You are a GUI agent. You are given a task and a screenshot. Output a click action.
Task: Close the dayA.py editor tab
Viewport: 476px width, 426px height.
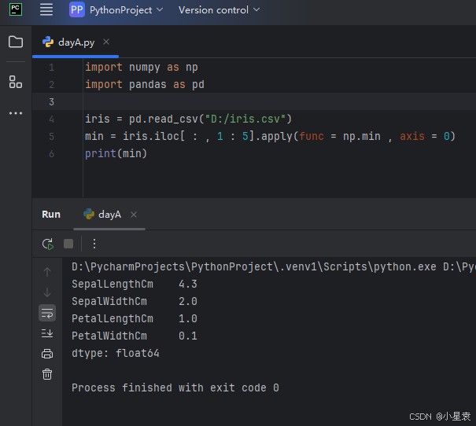(x=106, y=42)
